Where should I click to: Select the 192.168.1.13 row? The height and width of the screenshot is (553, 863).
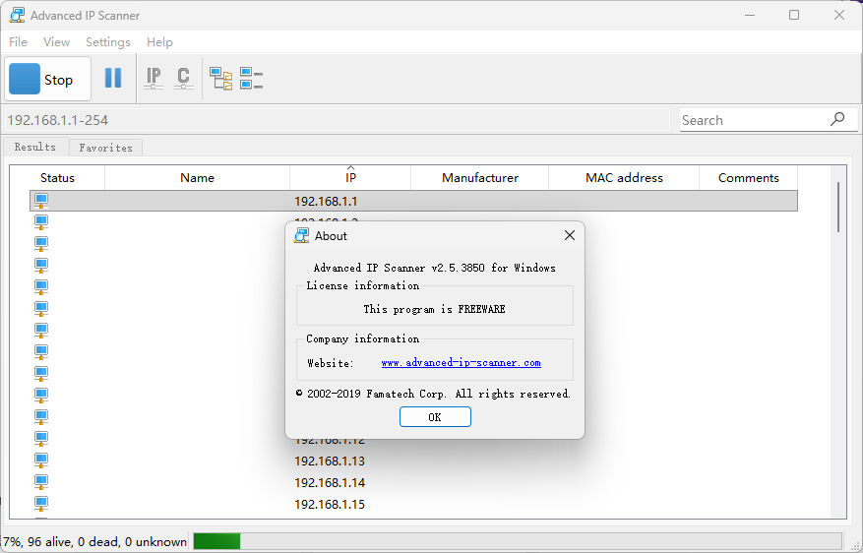coord(413,461)
